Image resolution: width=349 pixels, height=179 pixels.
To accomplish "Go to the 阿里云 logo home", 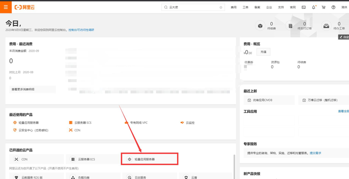I will tap(24, 7).
